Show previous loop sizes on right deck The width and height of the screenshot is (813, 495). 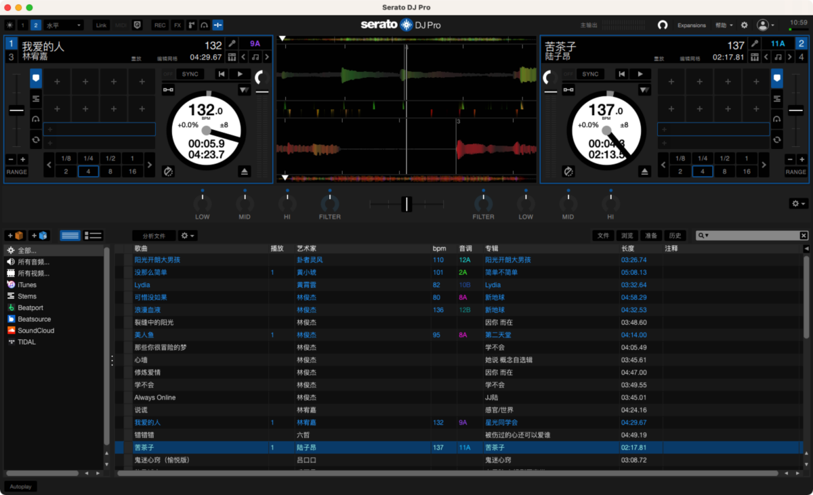[x=663, y=165]
